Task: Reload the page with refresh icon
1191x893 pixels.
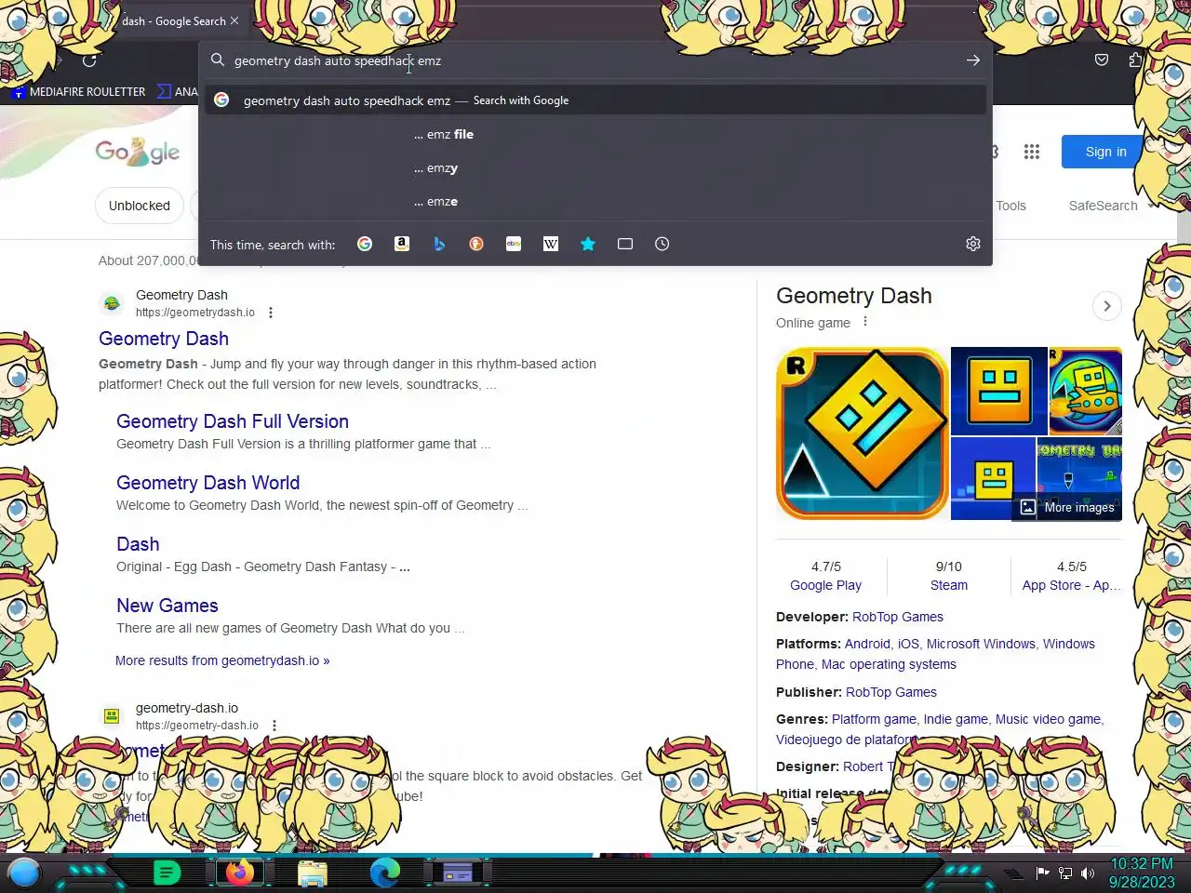Action: 89,60
